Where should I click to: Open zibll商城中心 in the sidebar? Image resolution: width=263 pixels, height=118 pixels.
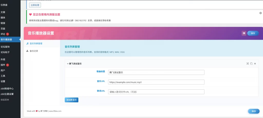10,89
